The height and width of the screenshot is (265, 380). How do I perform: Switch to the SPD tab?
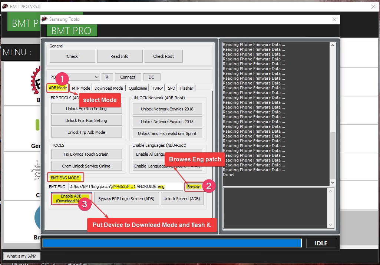coord(171,88)
